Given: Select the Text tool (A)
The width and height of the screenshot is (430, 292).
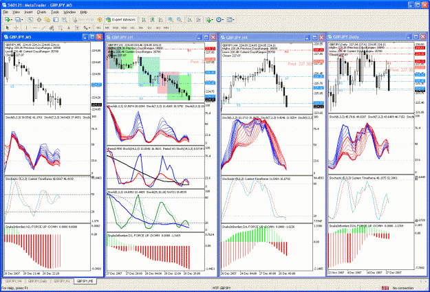Looking at the screenshot, I should tap(69, 27).
